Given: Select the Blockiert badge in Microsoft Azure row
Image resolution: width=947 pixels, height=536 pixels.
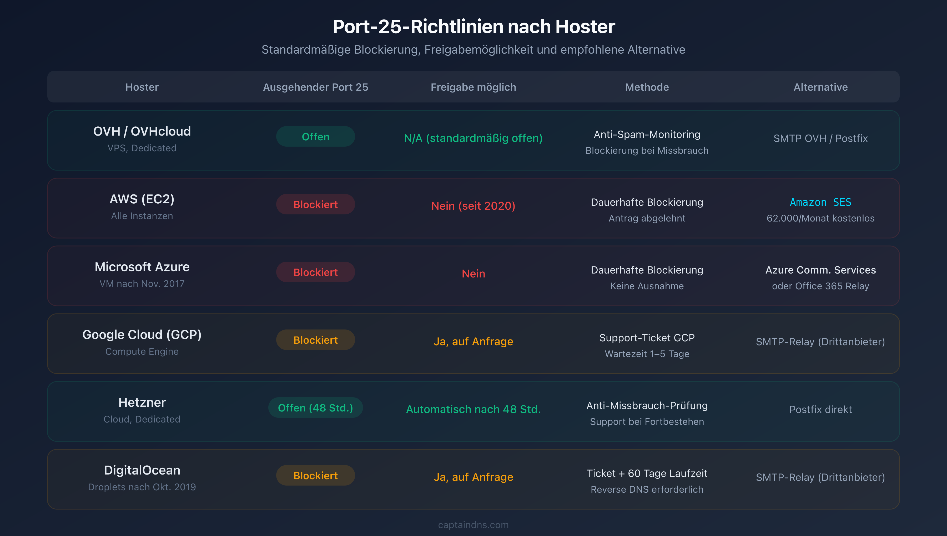Looking at the screenshot, I should (x=315, y=272).
